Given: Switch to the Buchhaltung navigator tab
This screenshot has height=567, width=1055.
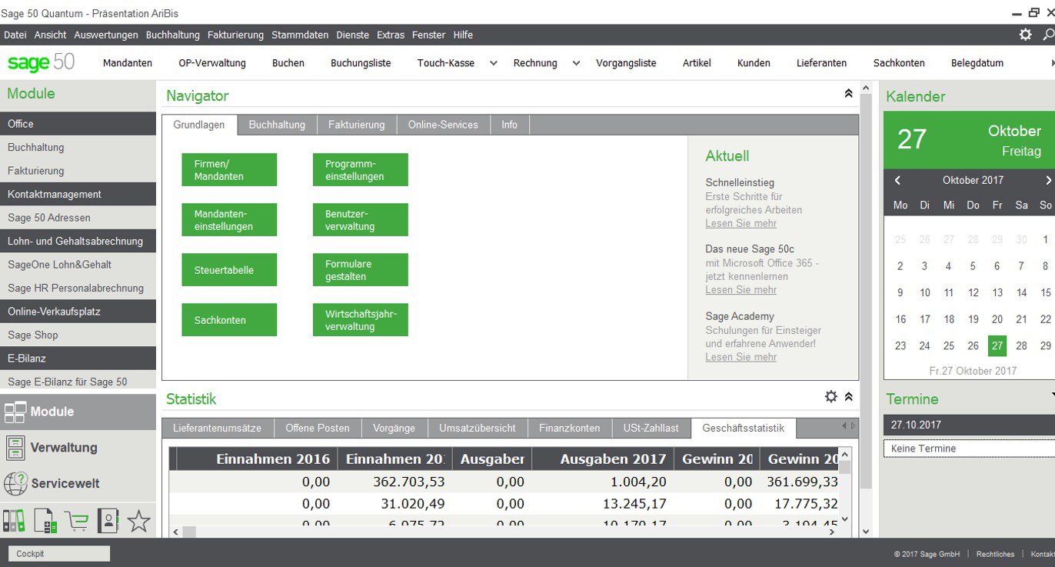Looking at the screenshot, I should pyautogui.click(x=277, y=125).
